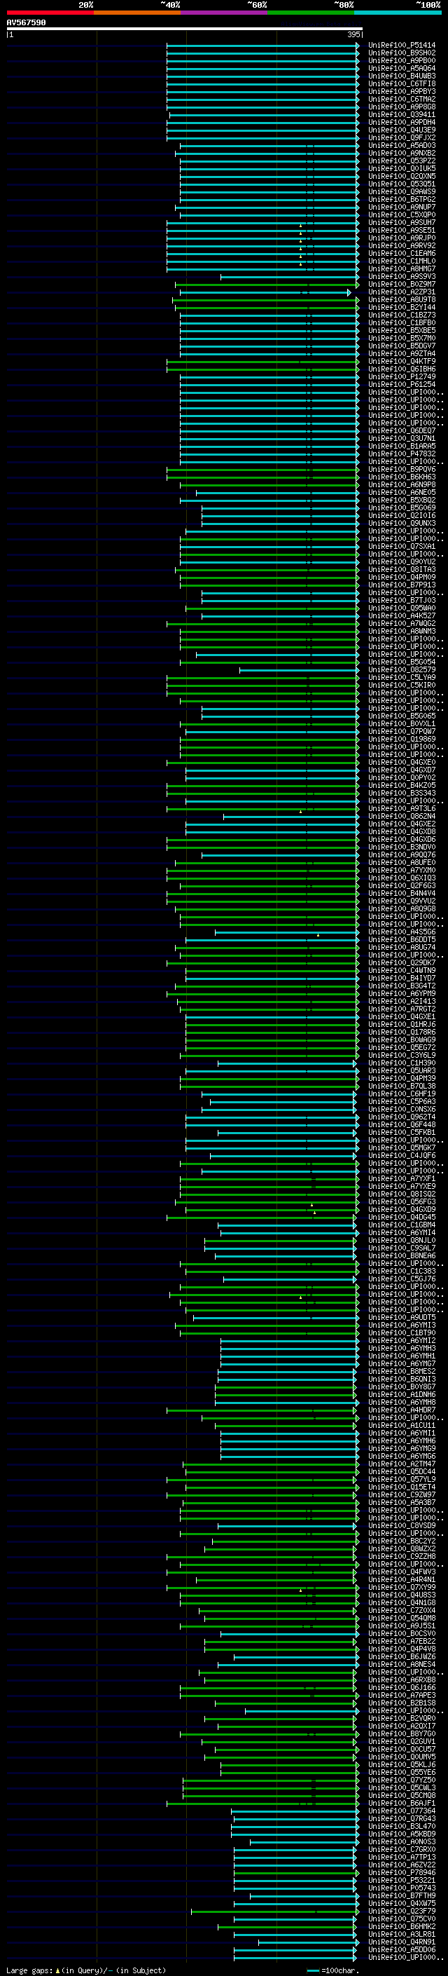
Task: Select hit label UniRef100_B6TPG2
Action: click(402, 200)
